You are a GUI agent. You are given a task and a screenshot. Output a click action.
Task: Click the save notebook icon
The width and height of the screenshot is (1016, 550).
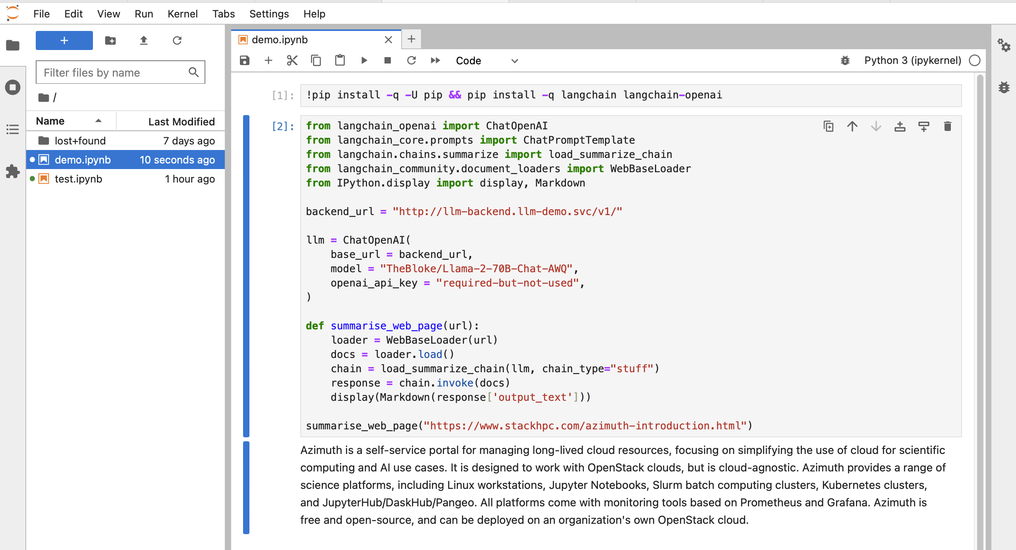(245, 60)
